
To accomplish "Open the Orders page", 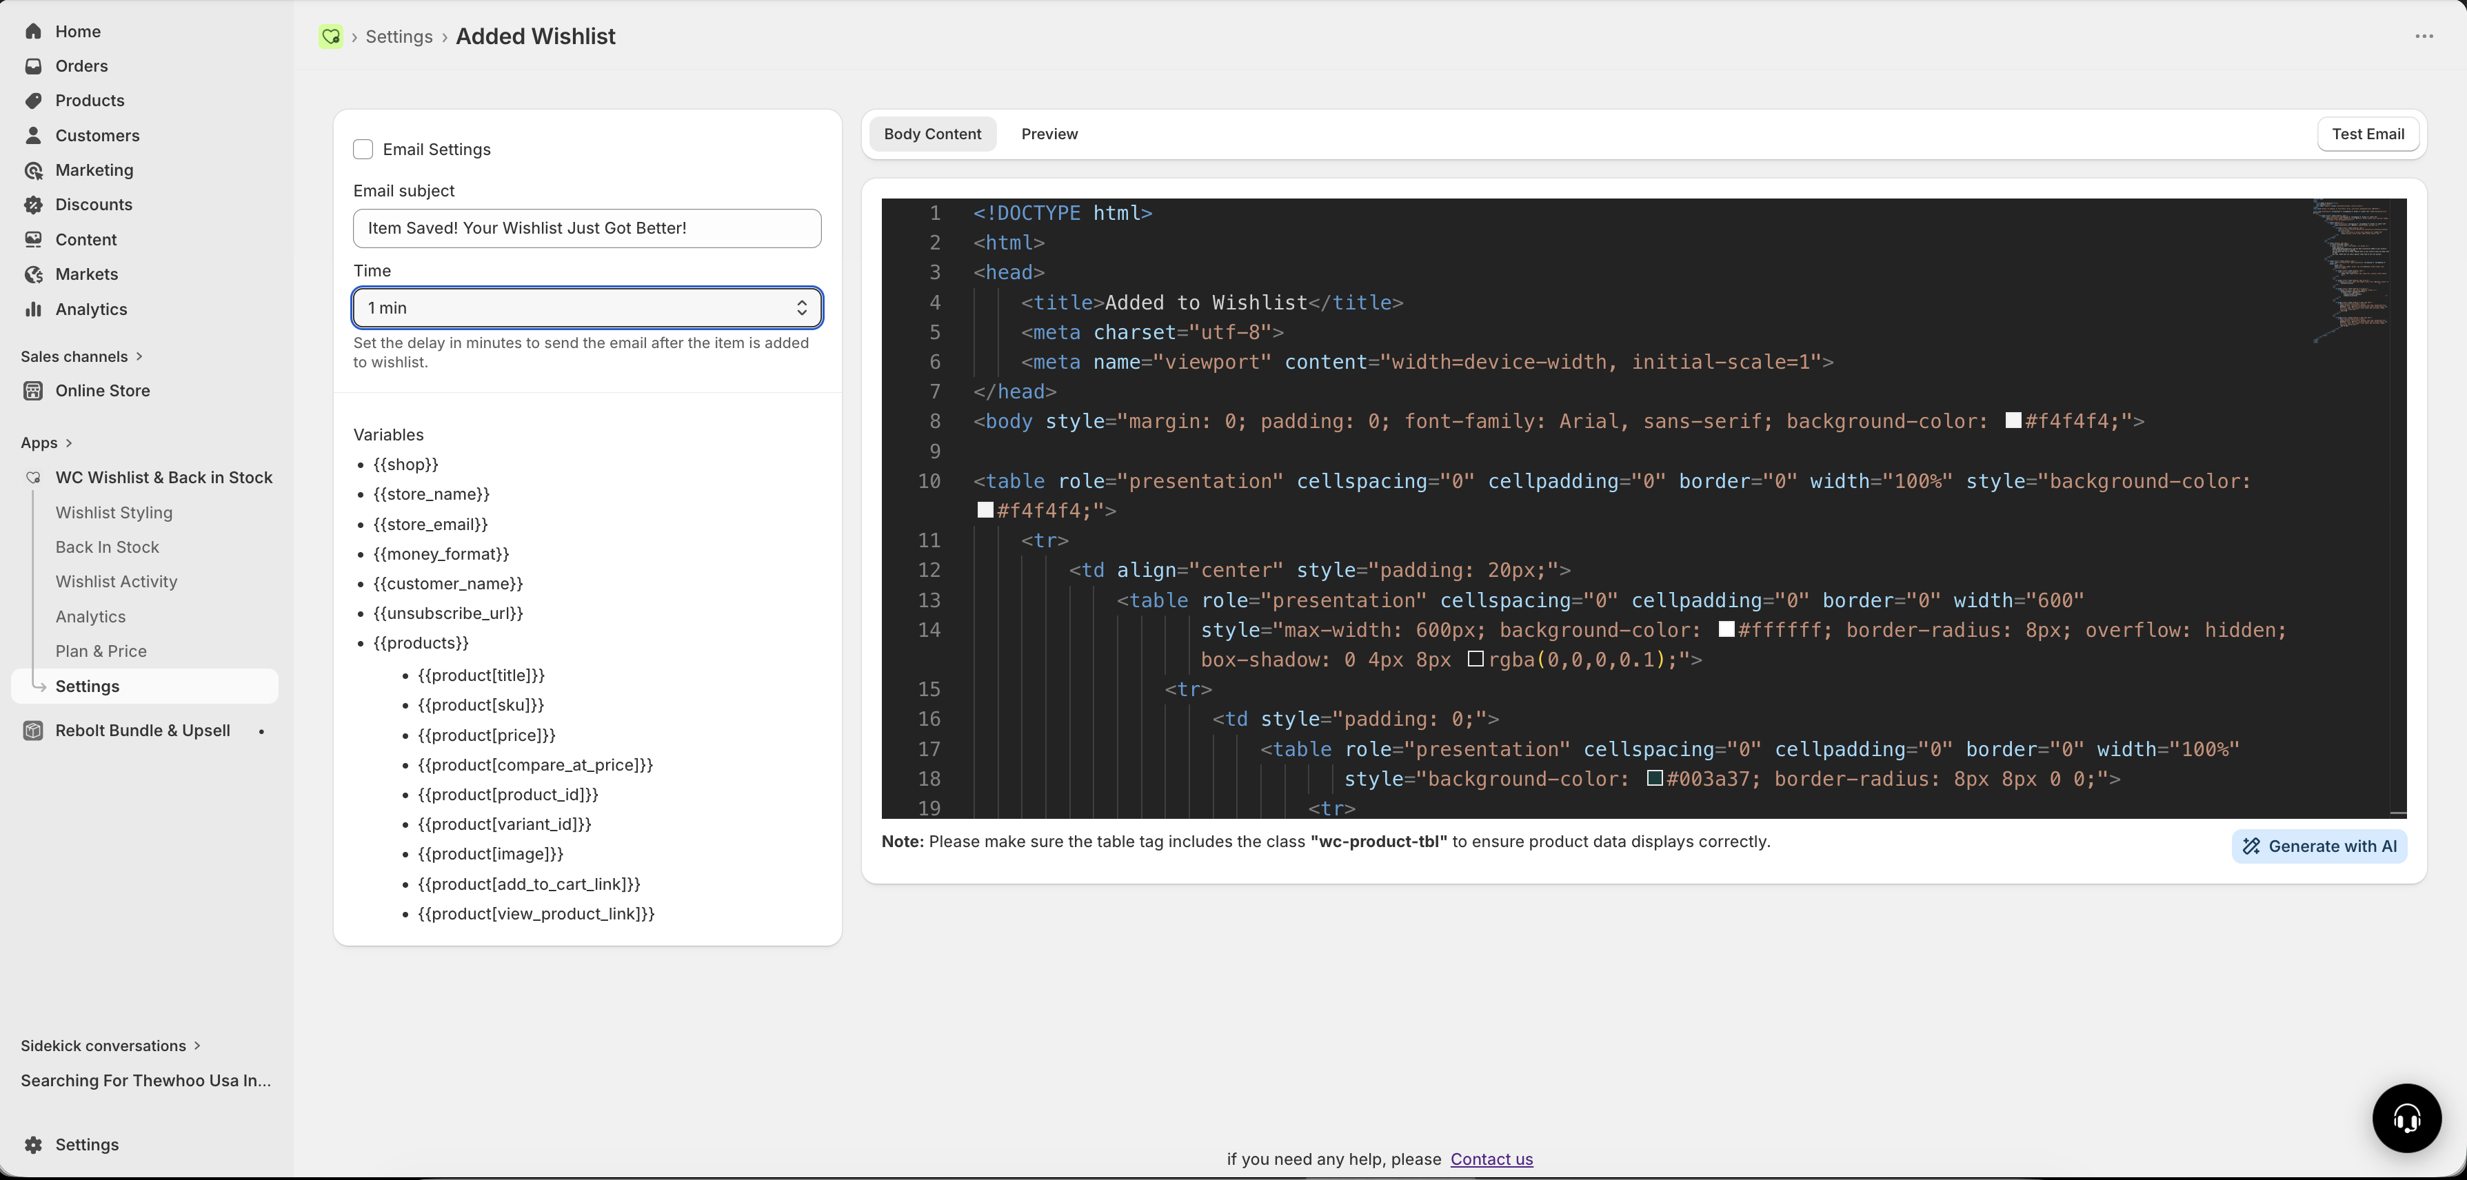I will pos(81,66).
